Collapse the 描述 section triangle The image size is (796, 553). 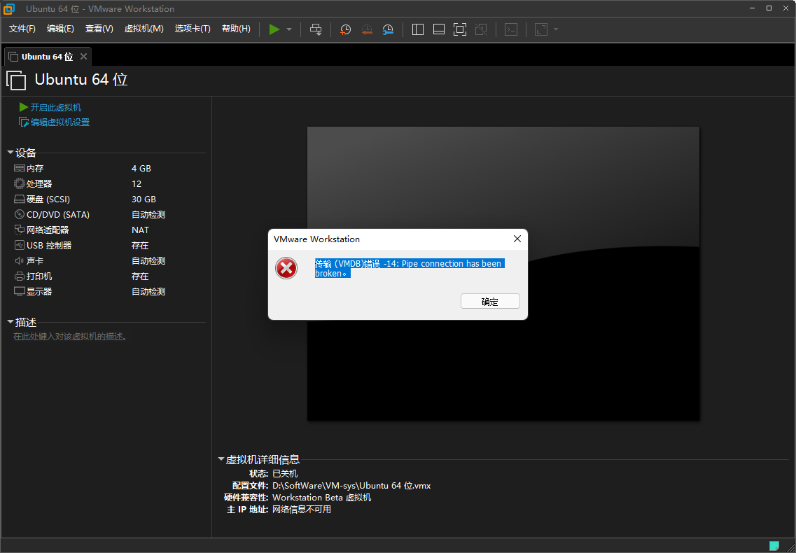(x=11, y=322)
